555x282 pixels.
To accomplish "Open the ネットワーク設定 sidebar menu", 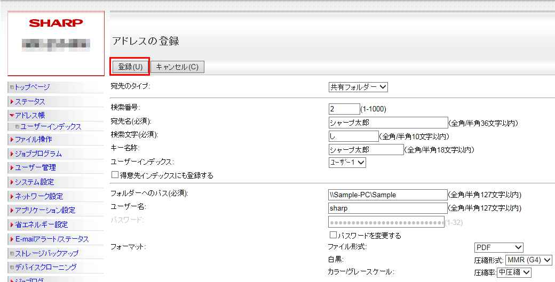I will click(38, 196).
